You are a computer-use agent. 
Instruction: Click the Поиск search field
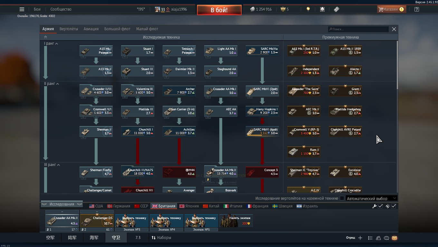pyautogui.click(x=358, y=29)
